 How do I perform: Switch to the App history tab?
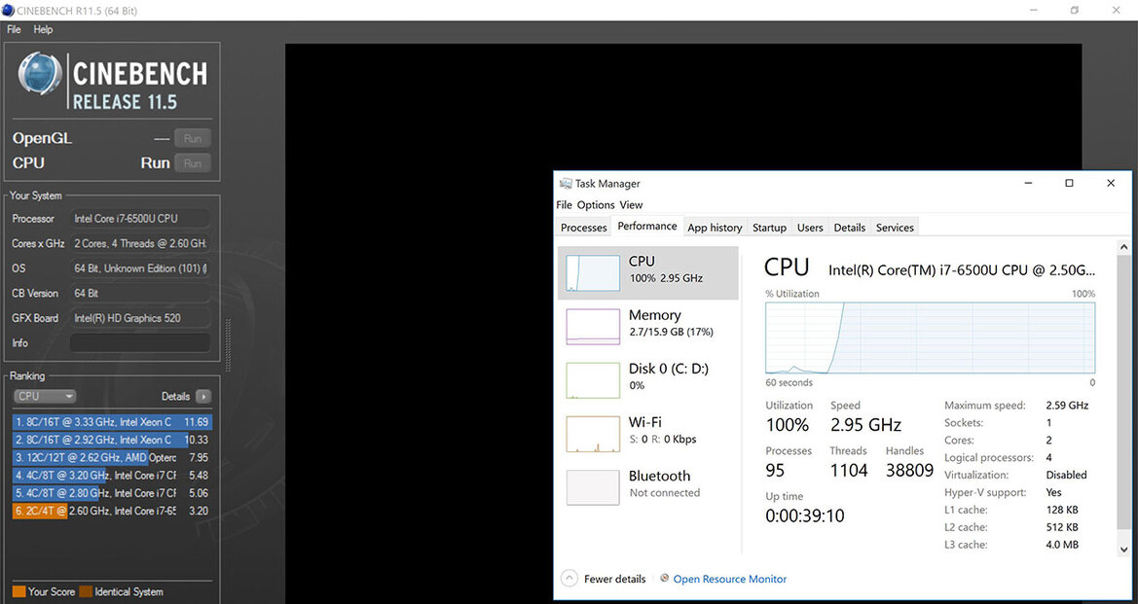715,228
